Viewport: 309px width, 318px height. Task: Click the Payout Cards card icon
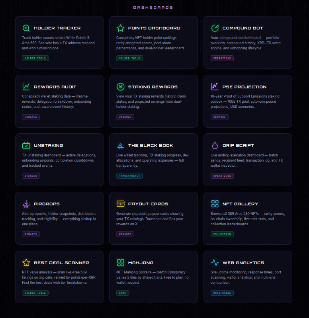pos(121,204)
